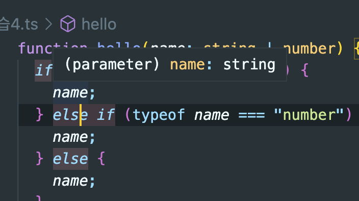The height and width of the screenshot is (201, 359).
Task: Click the typeof keyword in else-if condition
Action: coord(159,115)
